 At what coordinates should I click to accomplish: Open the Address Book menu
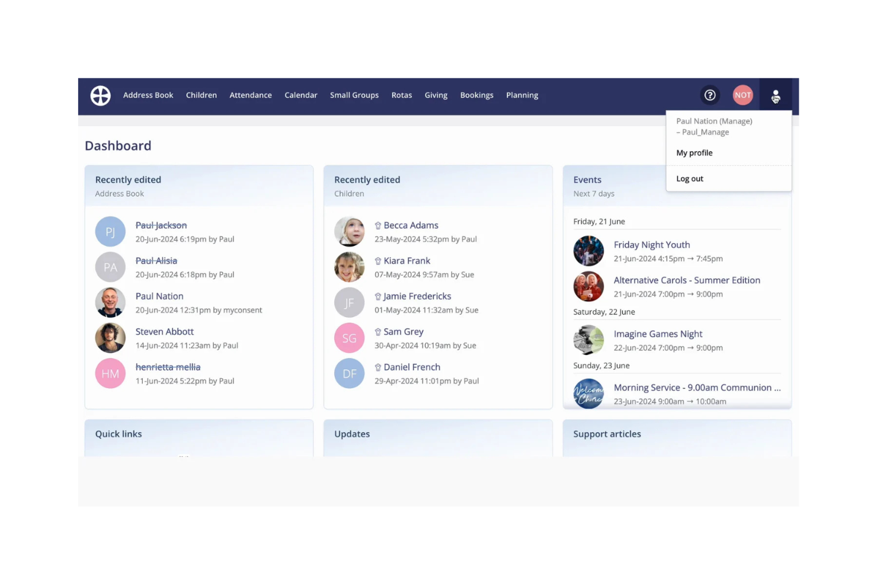coord(148,95)
